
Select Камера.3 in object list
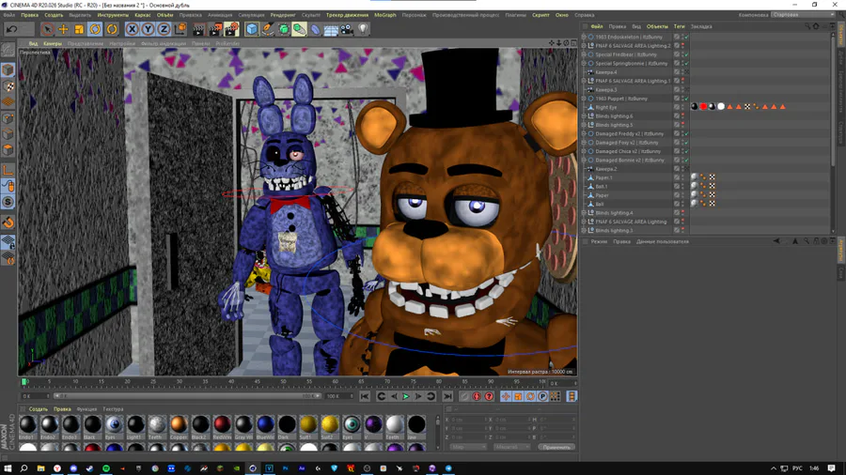click(606, 90)
